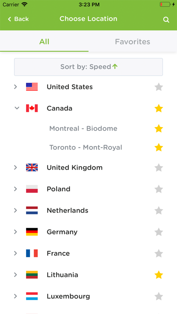This screenshot has width=177, height=314.
Task: Unfavorite the Canada location
Action: (x=159, y=108)
